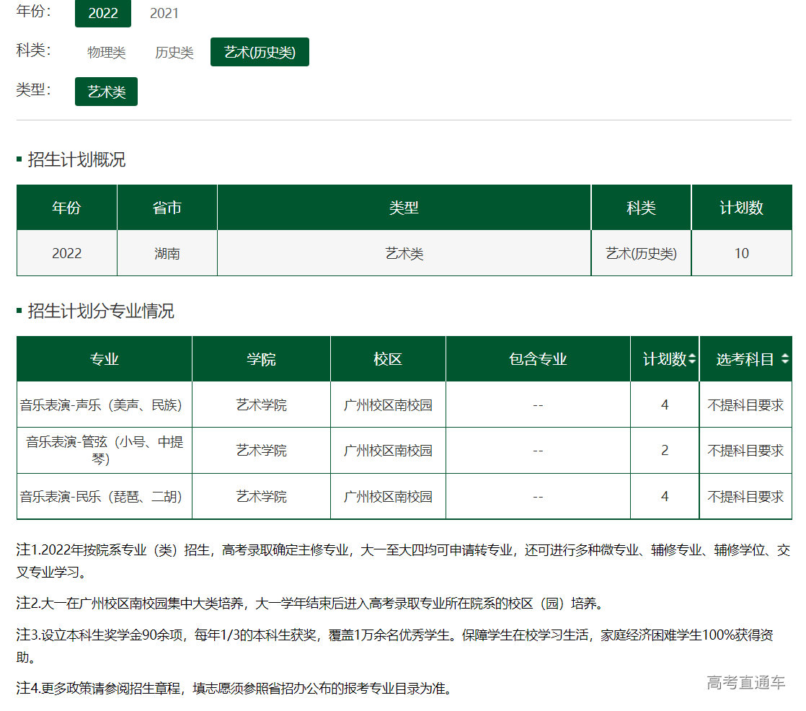Click the down arrow in 计划数 sorter

(x=691, y=362)
